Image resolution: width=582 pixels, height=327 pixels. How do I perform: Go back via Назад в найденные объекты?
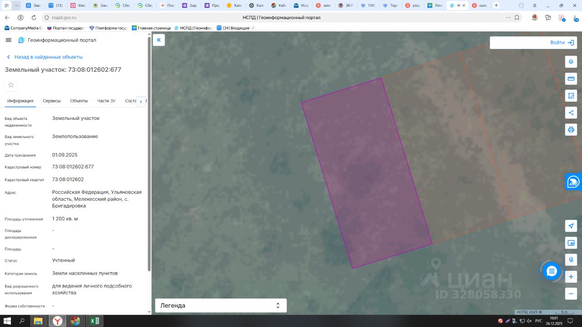click(45, 57)
